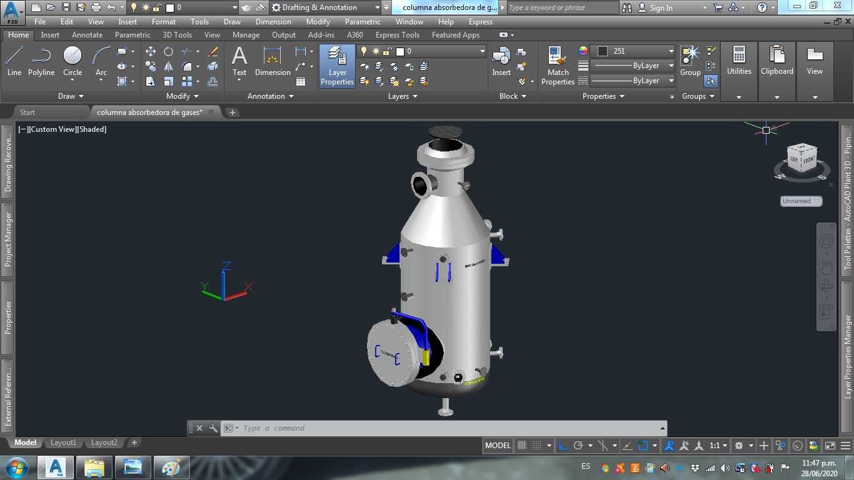Open the Project Manager side palette
The width and height of the screenshot is (854, 480).
coord(8,240)
